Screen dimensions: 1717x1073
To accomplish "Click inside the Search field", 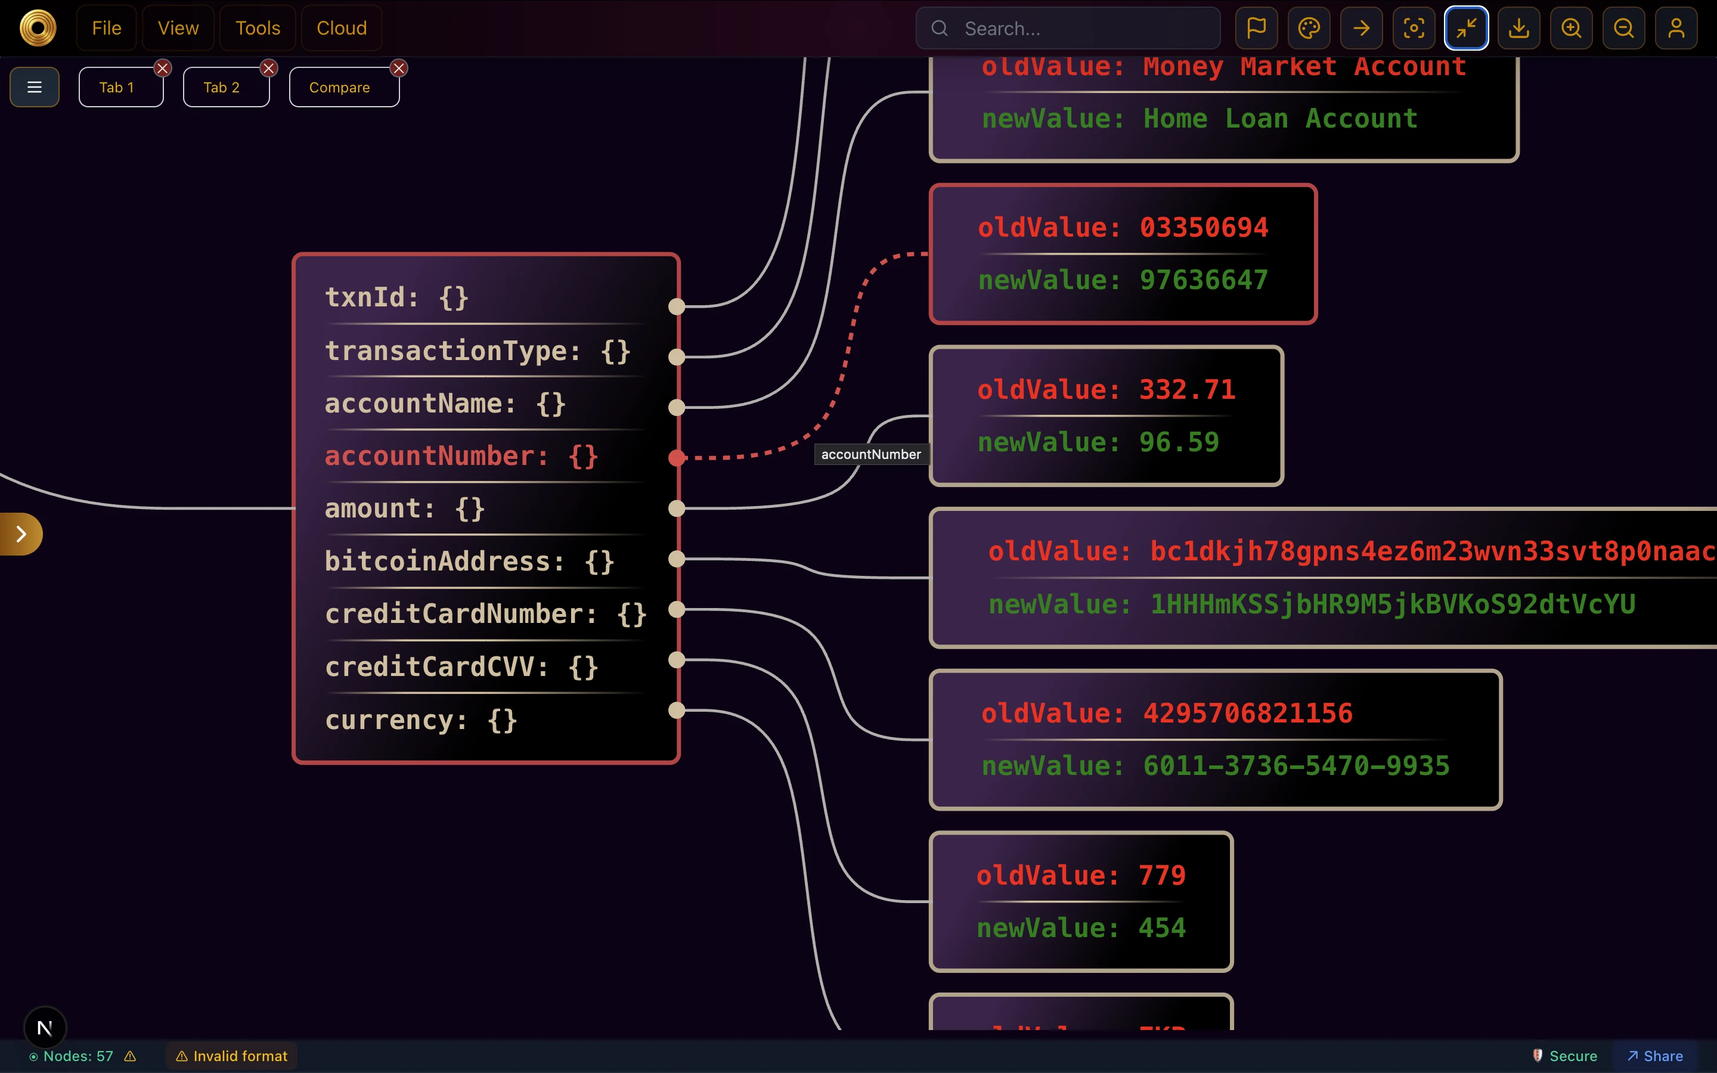I will (1067, 27).
